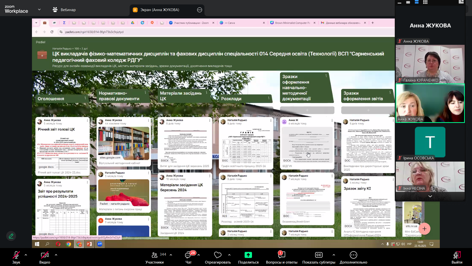The width and height of the screenshot is (472, 266).
Task: Click the green annotation pencil icon
Action: pos(11,236)
